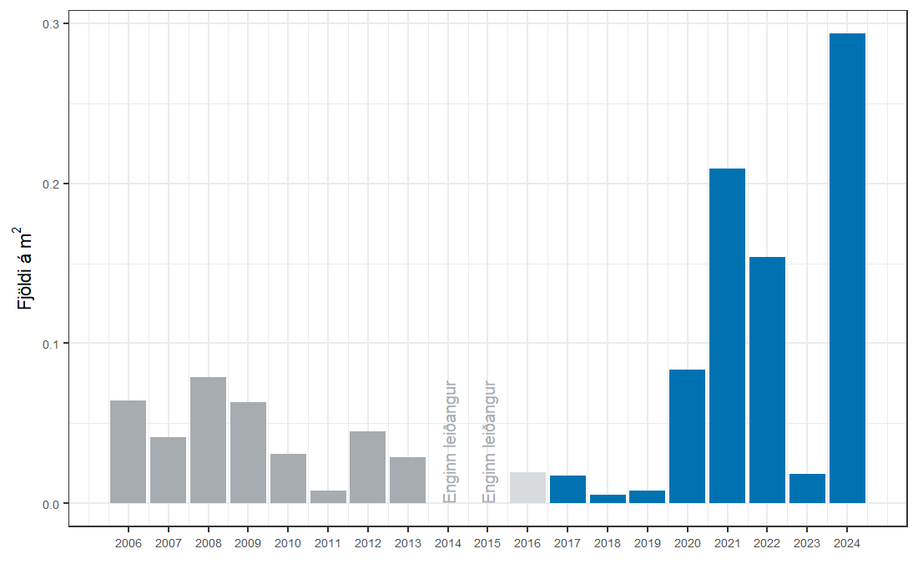
Task: Click the short blue bar for 2023
Action: [x=807, y=489]
